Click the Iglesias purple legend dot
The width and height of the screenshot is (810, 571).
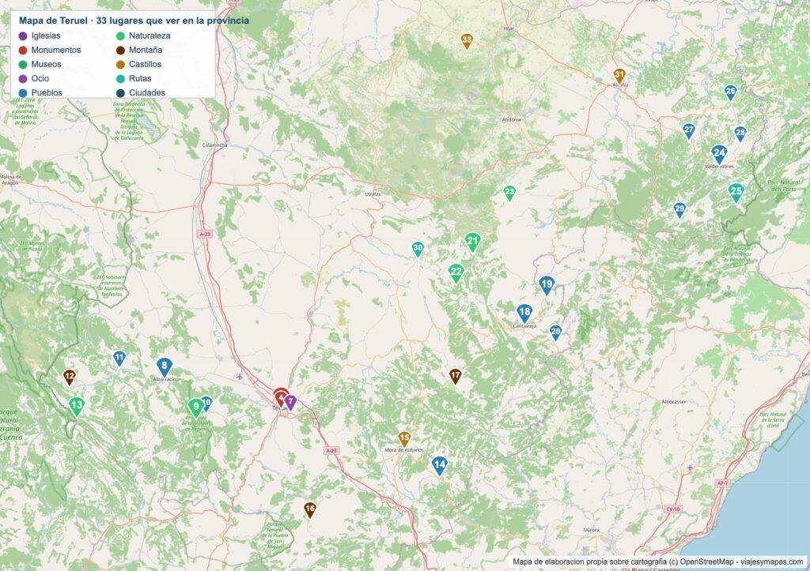(x=23, y=36)
